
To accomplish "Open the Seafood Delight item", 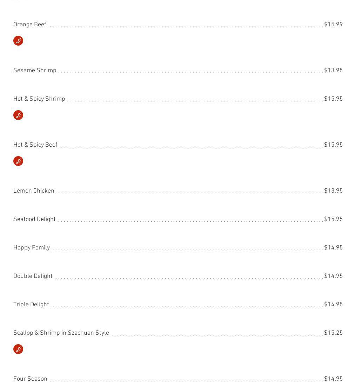I will (34, 219).
